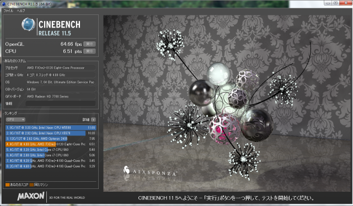Select ranking row Intel Core i7 CPU 860
The width and height of the screenshot is (353, 206).
pos(51,155)
